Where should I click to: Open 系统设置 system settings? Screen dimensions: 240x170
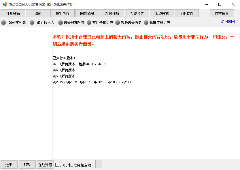pos(137,14)
